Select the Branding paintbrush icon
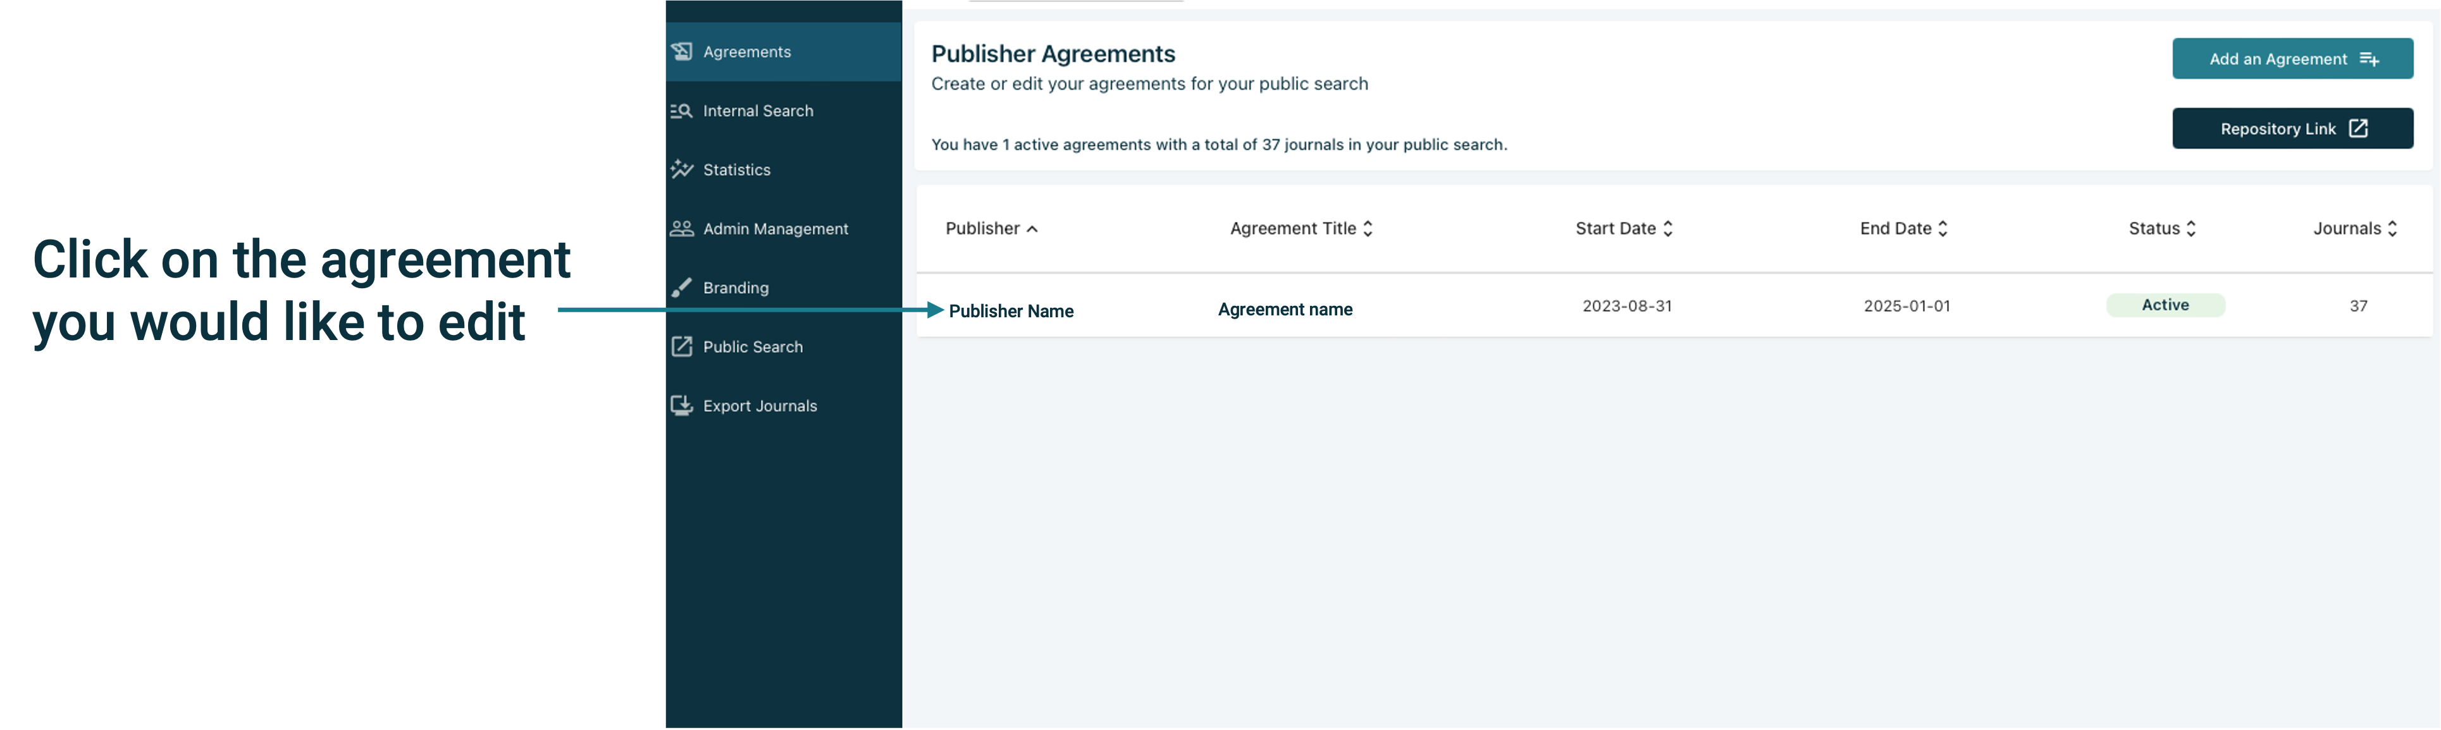Screen dimensions: 2441x730 [681, 287]
